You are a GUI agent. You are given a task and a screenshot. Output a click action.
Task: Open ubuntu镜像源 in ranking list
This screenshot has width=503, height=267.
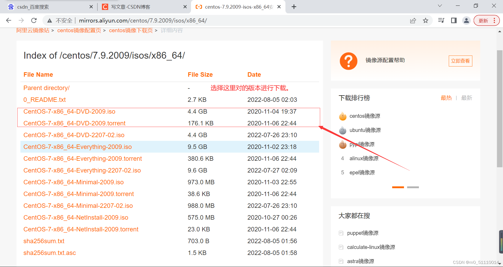365,130
